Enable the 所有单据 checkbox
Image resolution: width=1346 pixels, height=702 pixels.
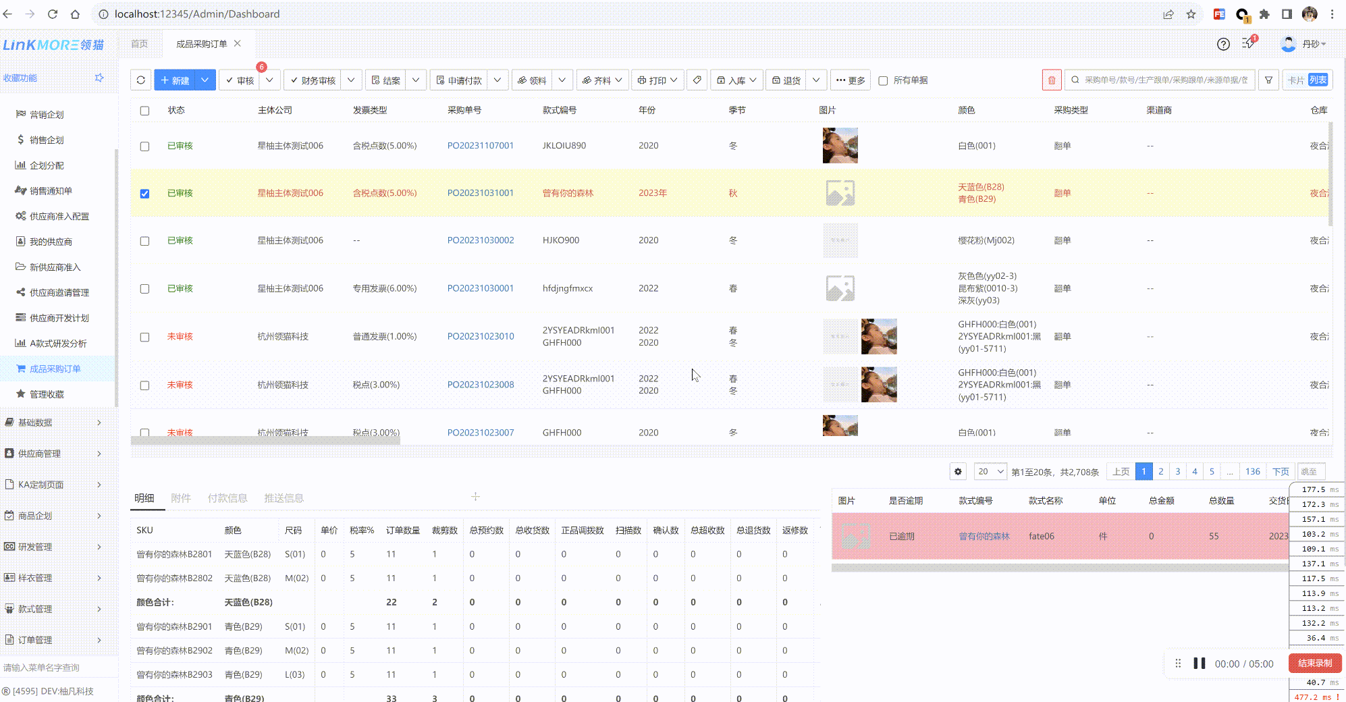(x=883, y=81)
